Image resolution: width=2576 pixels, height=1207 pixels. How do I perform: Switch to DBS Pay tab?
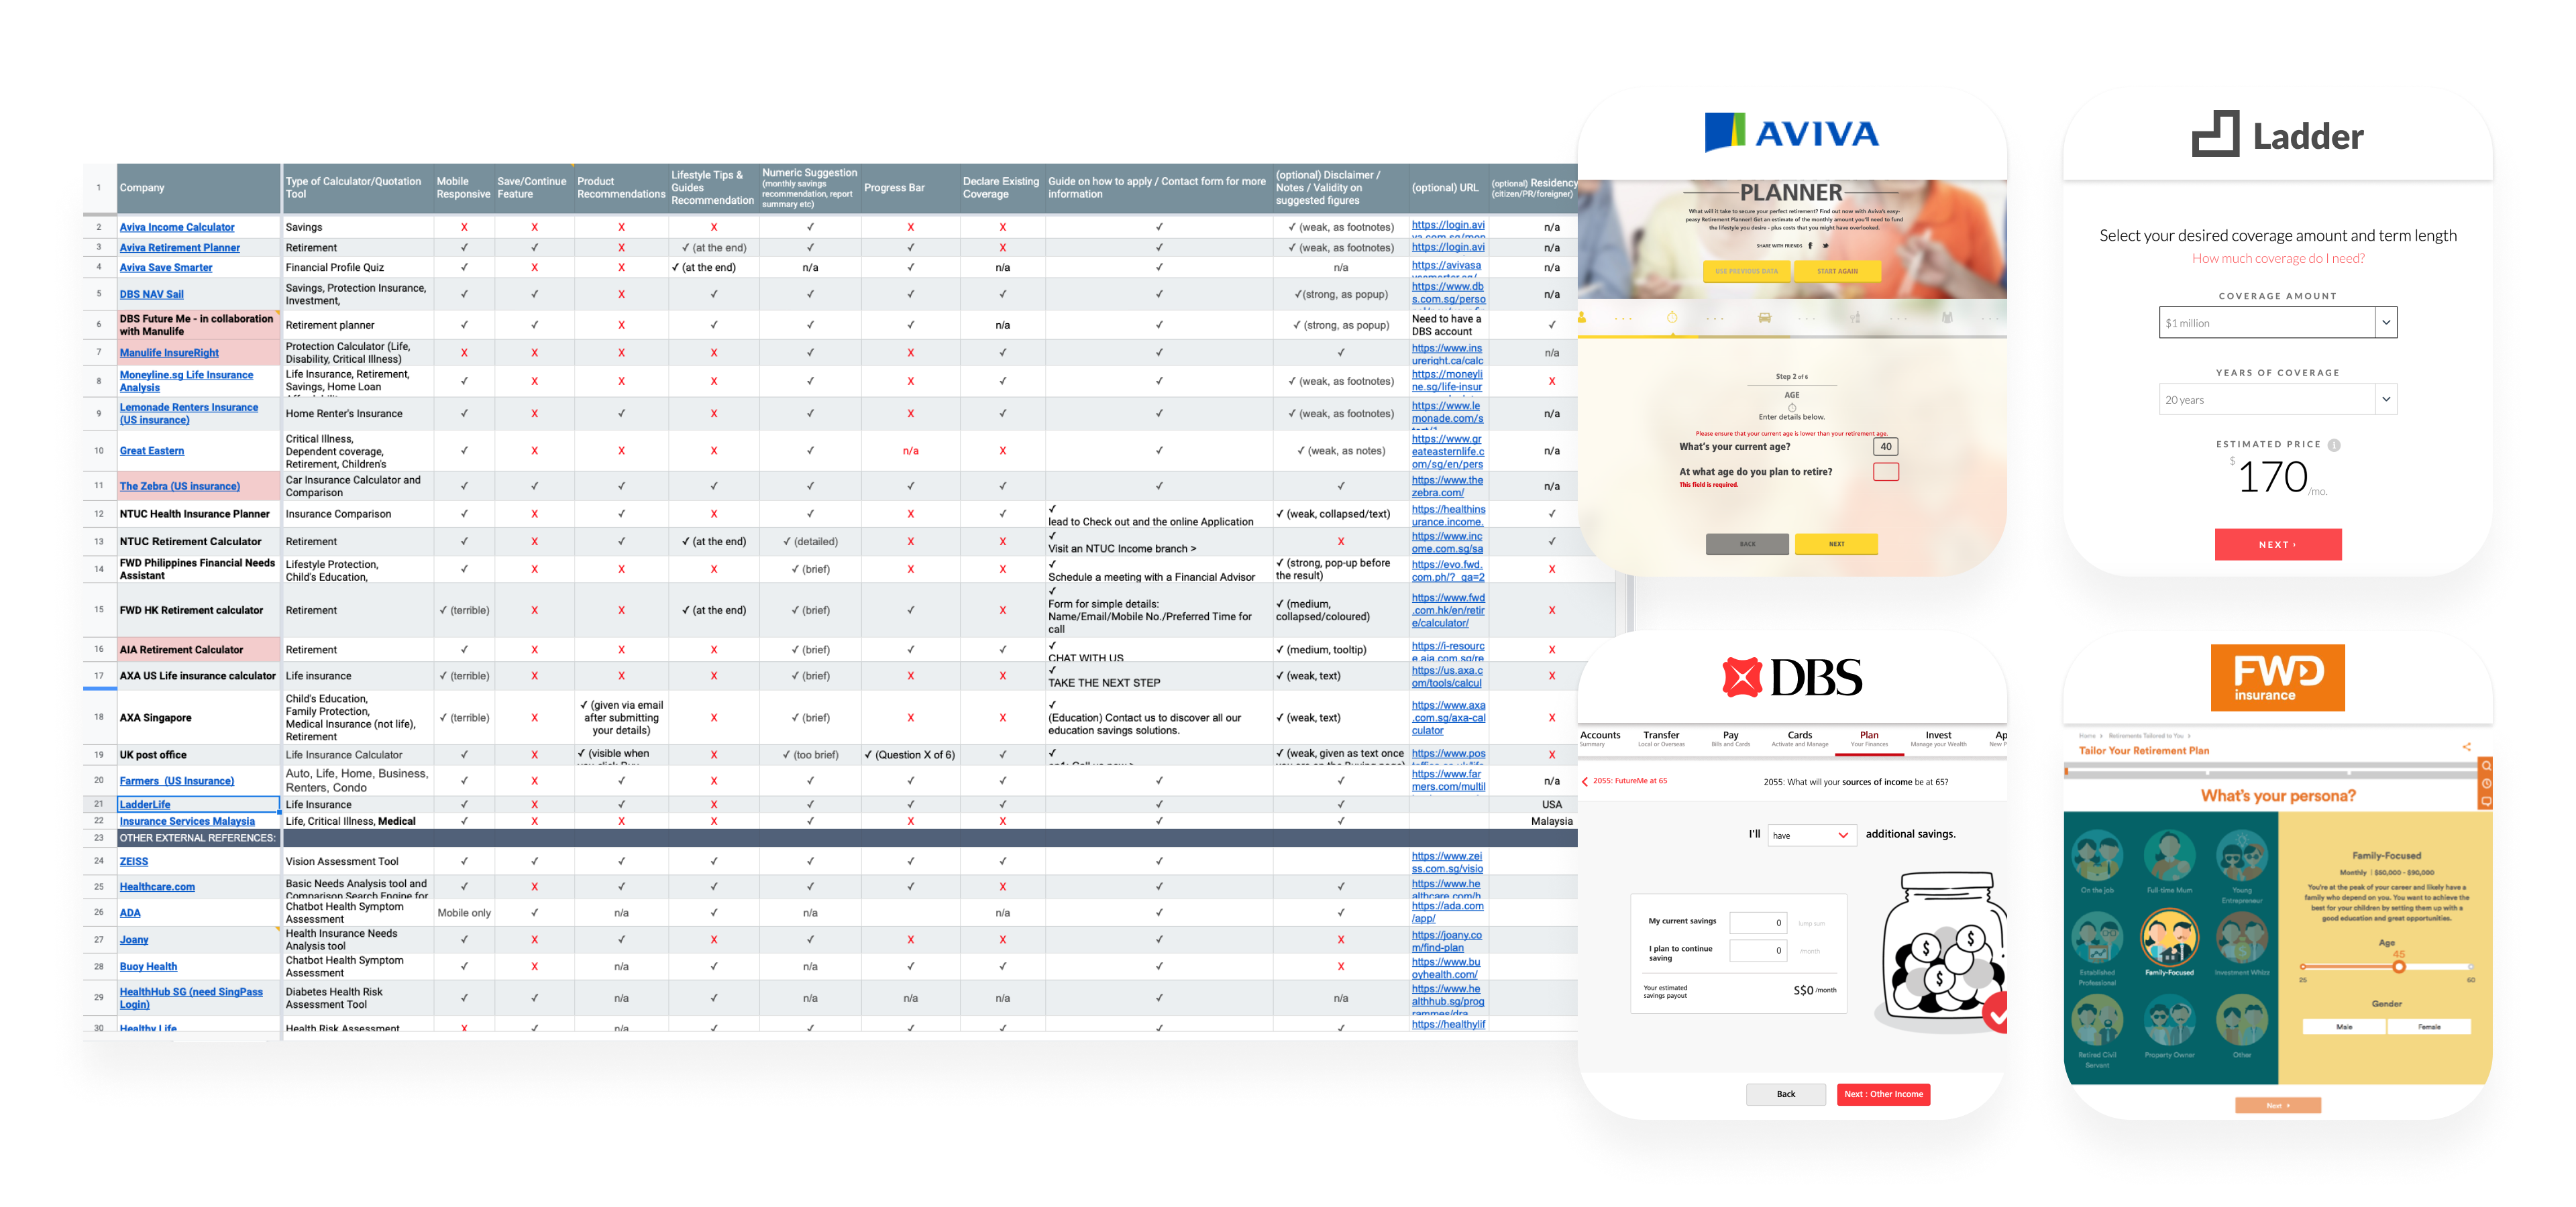[1730, 738]
